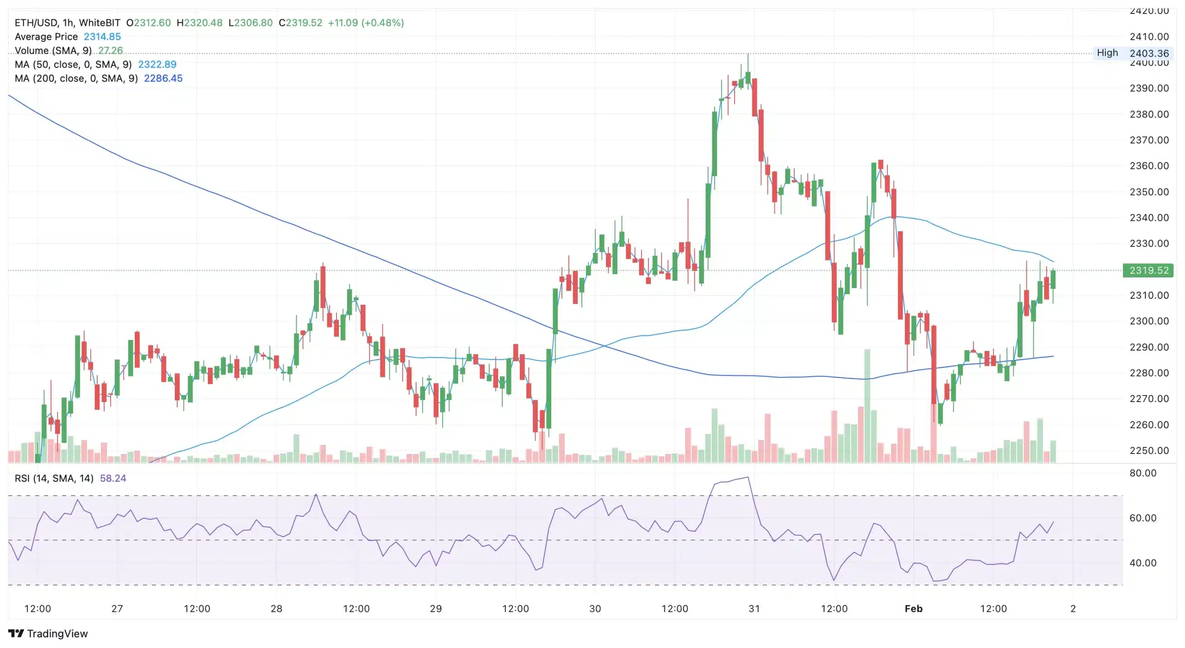Select the MA (50, close, 0, SMA, 9) legend

click(73, 64)
